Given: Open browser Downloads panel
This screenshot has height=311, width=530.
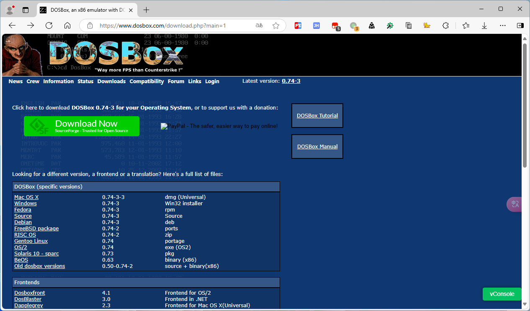Looking at the screenshot, I should point(484,25).
